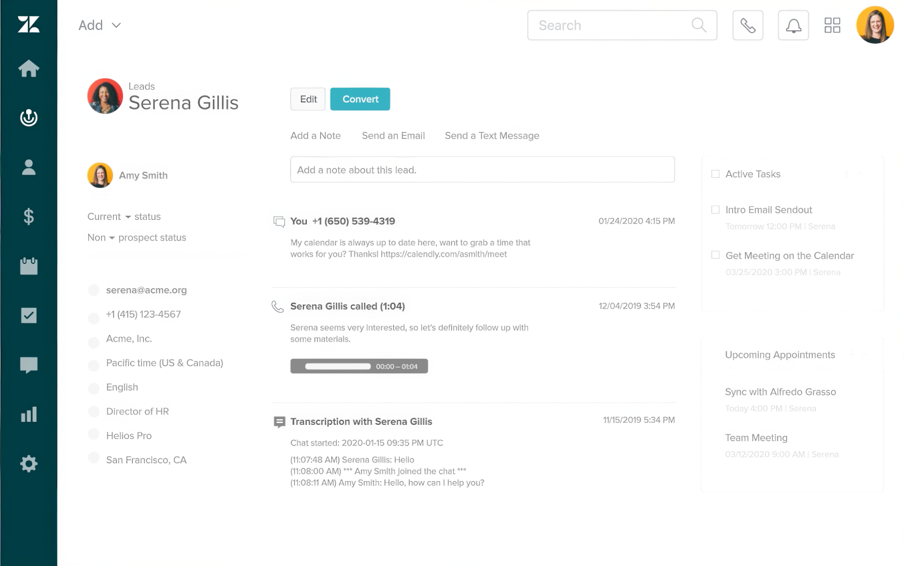Open the Deals dollar icon
Screen dimensions: 904x566
click(x=28, y=216)
